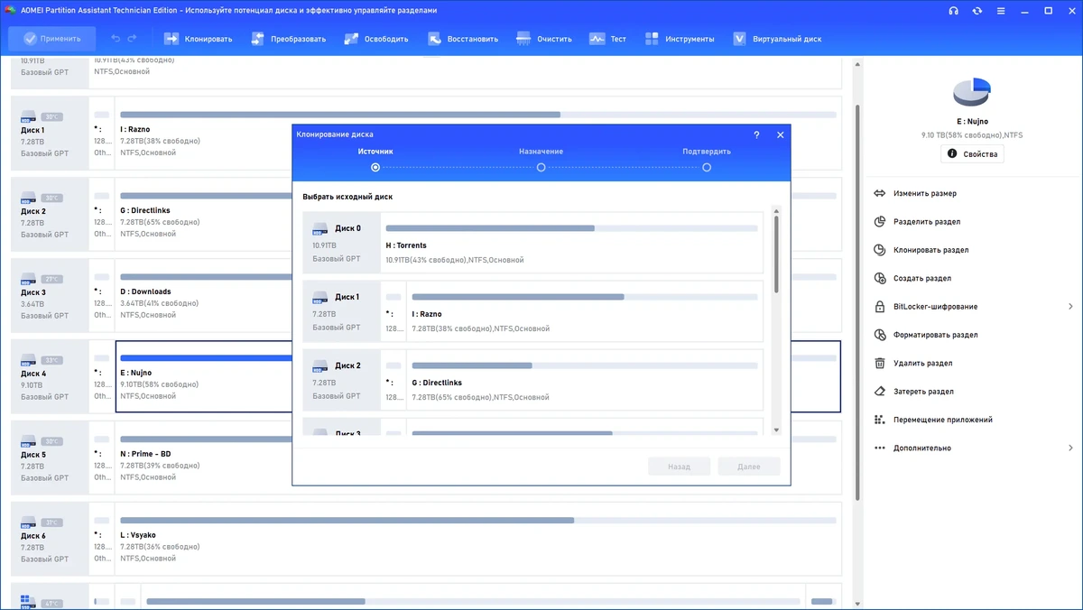Select the Источник step radio marker
The image size is (1083, 610).
coord(375,167)
